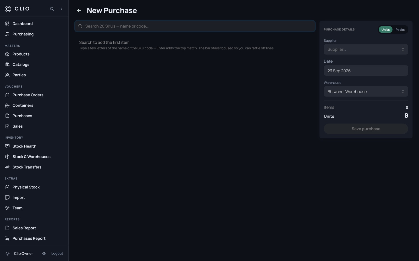
Task: Open Stock & Warehouses in the sidebar
Action: coord(34,157)
